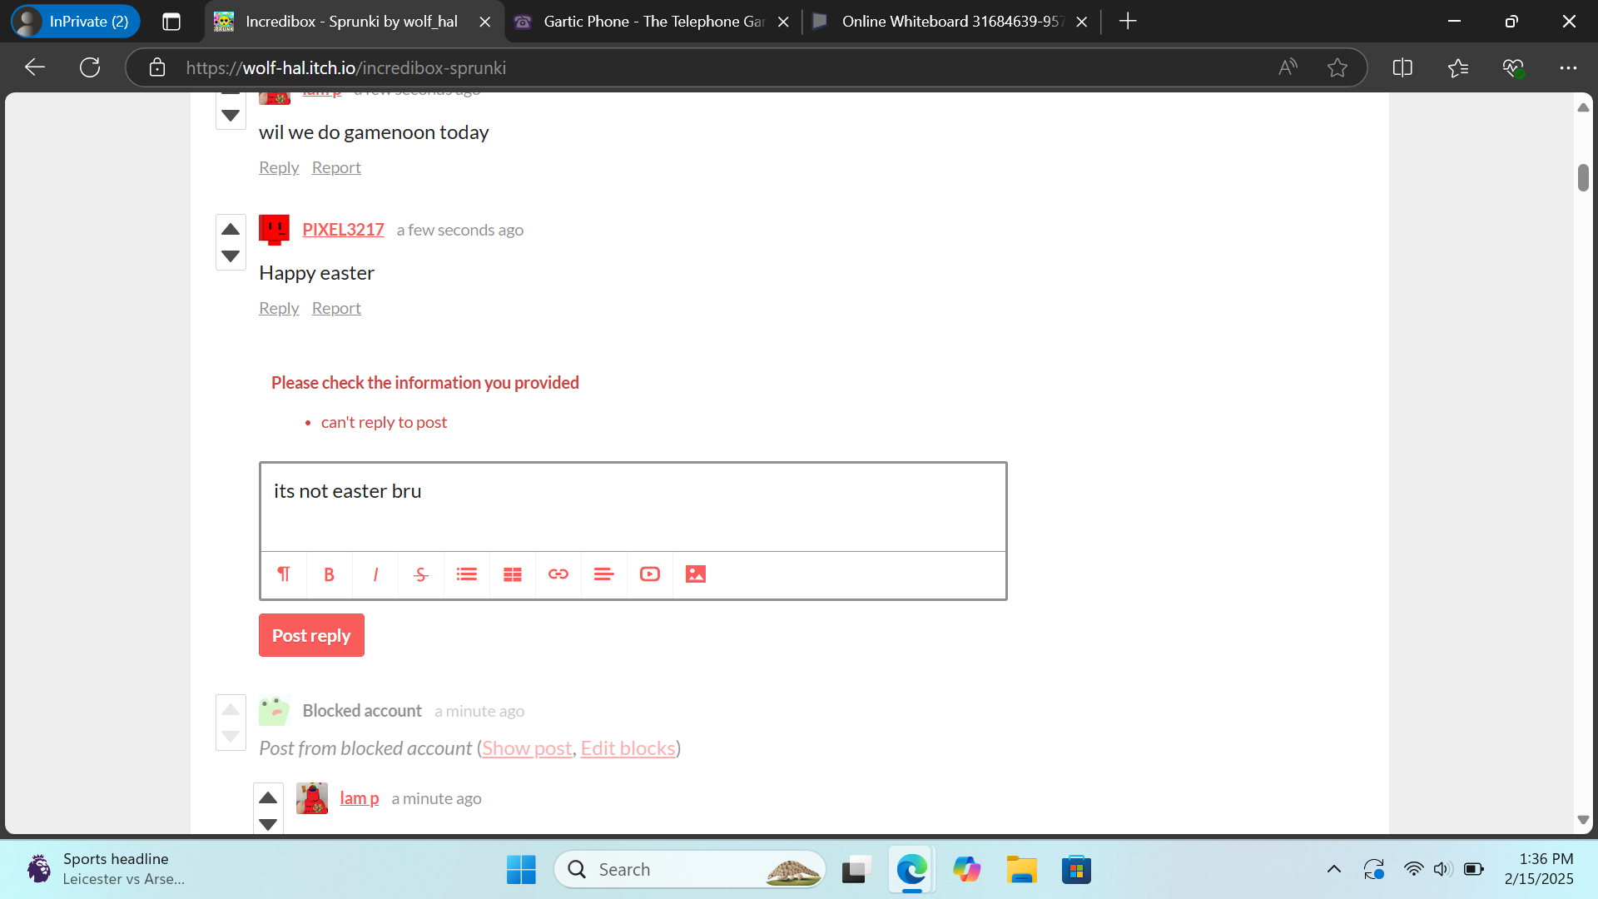Open File Explorer from taskbar
Viewport: 1598px width, 899px height.
click(1021, 870)
